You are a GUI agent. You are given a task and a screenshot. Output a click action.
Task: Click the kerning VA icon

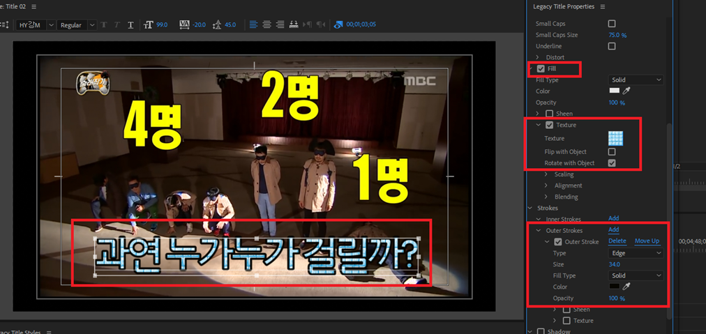[184, 24]
